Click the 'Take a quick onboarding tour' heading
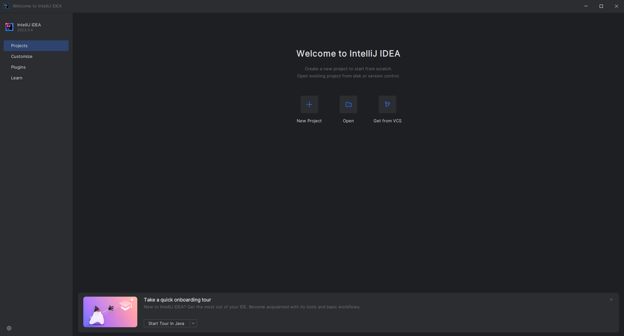The image size is (624, 336). click(x=177, y=300)
